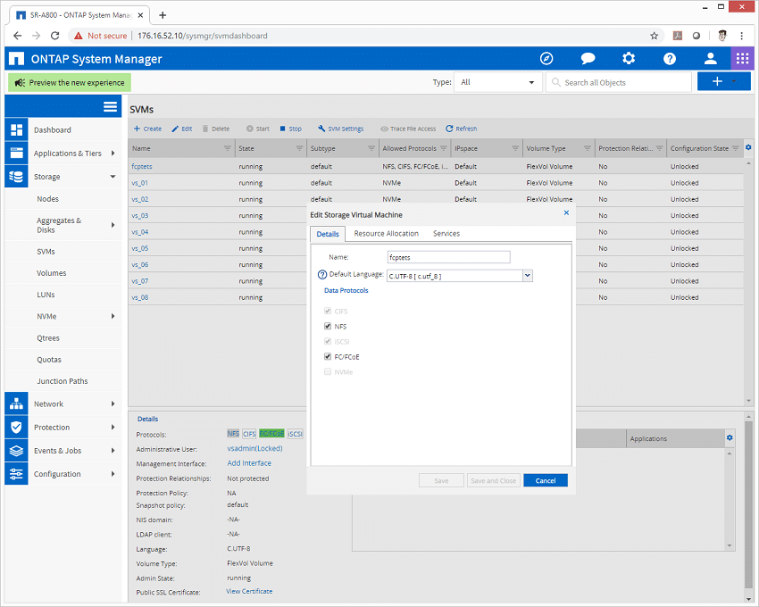Image resolution: width=759 pixels, height=607 pixels.
Task: Open the settings gear in blue header
Action: tap(629, 59)
